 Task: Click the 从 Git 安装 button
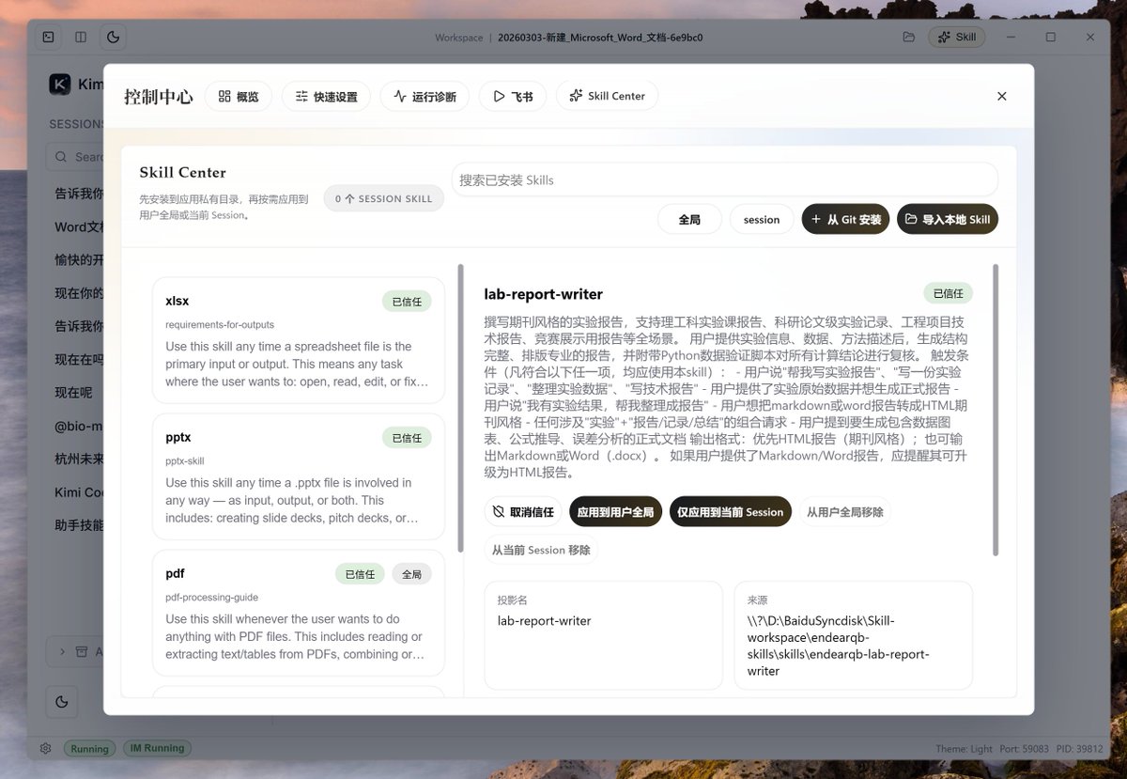845,219
